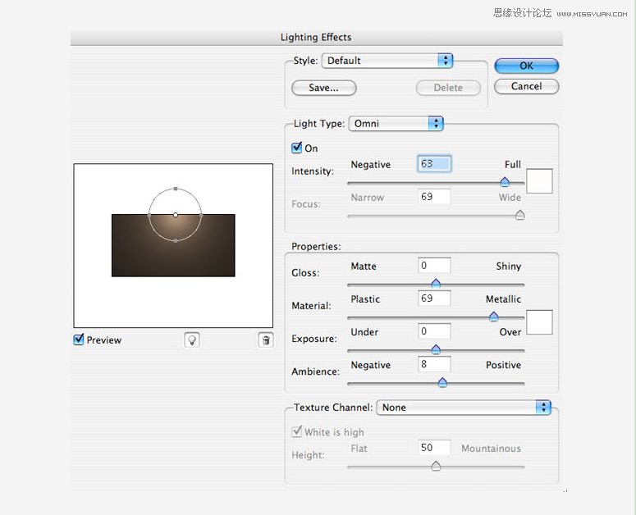Click the Save... button
Screen dimensions: 636x515
323,88
